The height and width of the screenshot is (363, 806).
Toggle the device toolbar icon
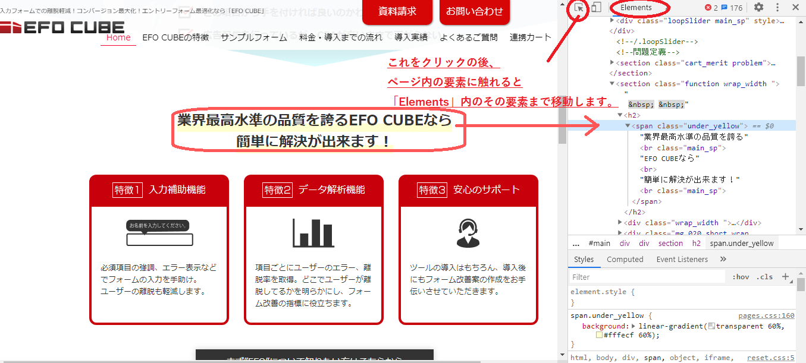(x=596, y=8)
